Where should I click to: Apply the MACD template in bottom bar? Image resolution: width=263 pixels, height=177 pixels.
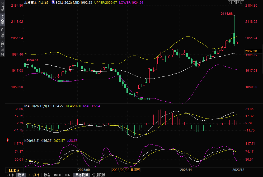pos(57,175)
